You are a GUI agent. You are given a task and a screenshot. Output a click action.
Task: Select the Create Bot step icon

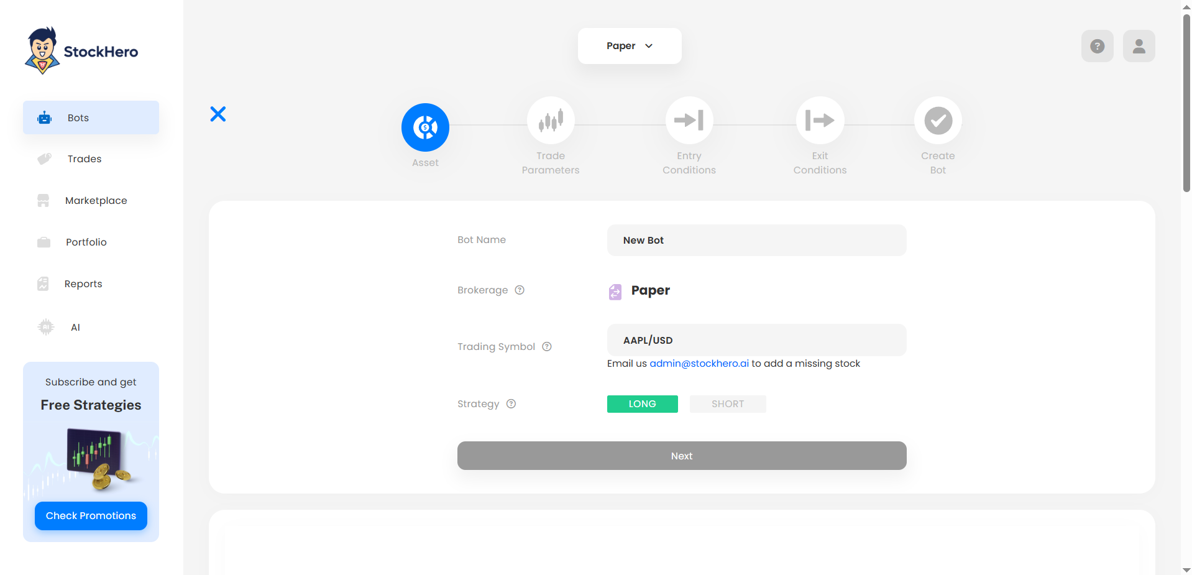pyautogui.click(x=938, y=120)
